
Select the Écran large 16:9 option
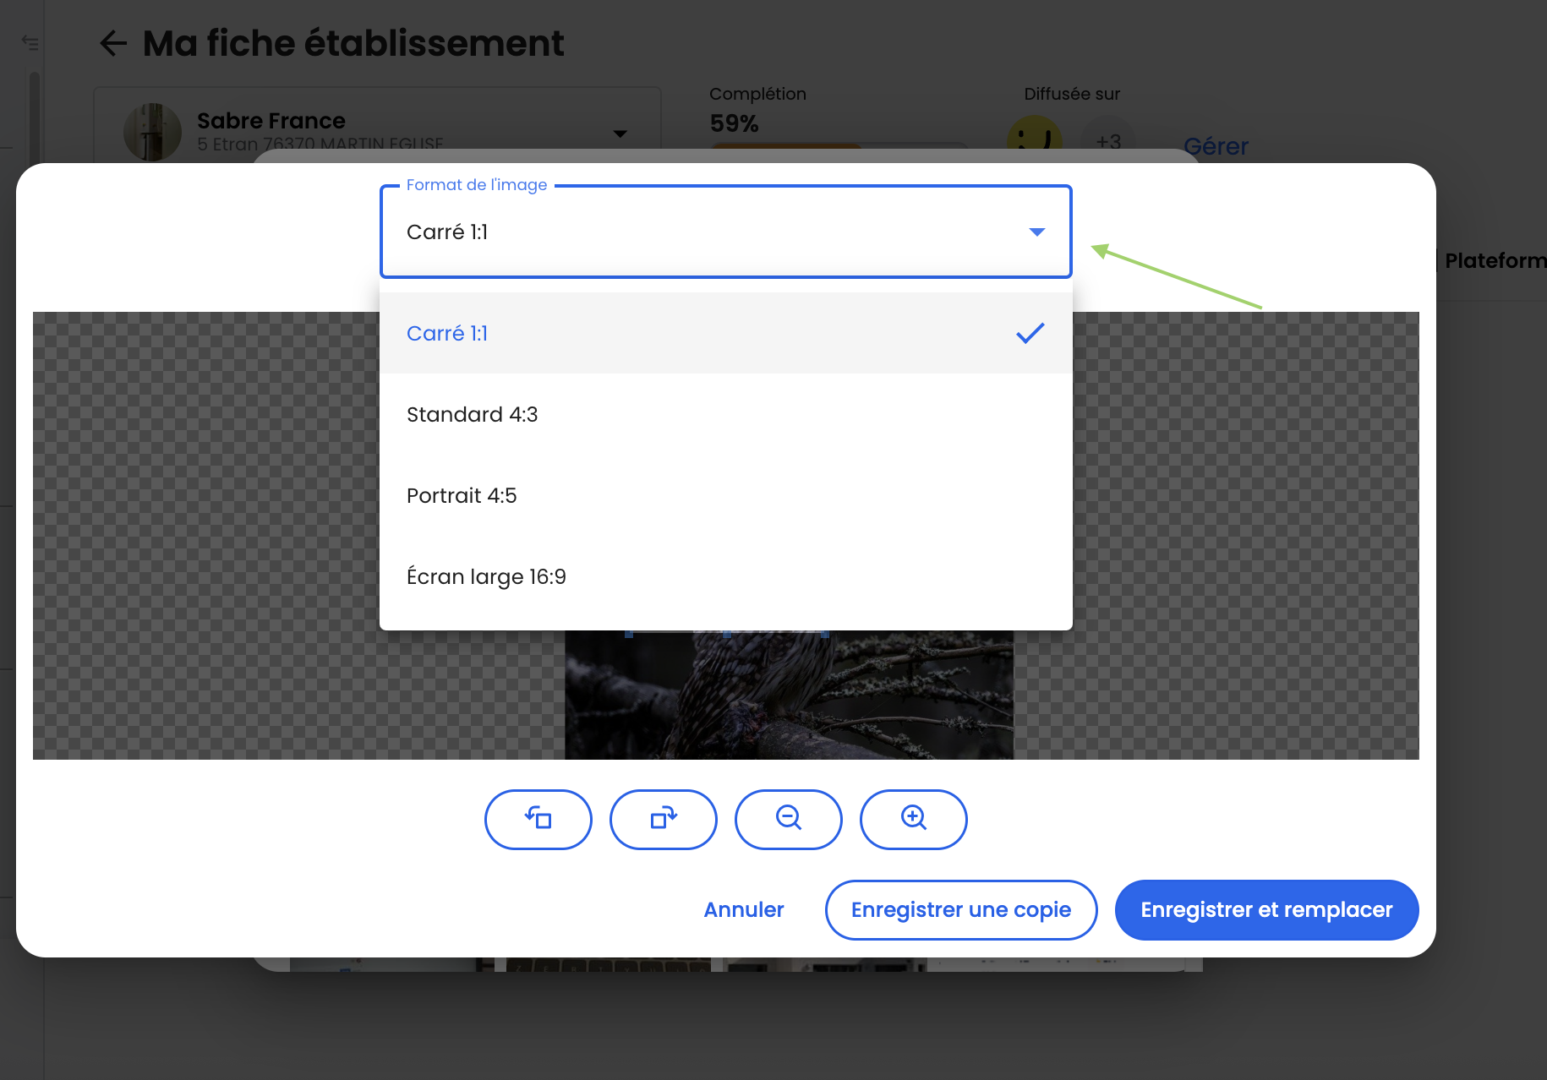[x=725, y=576]
